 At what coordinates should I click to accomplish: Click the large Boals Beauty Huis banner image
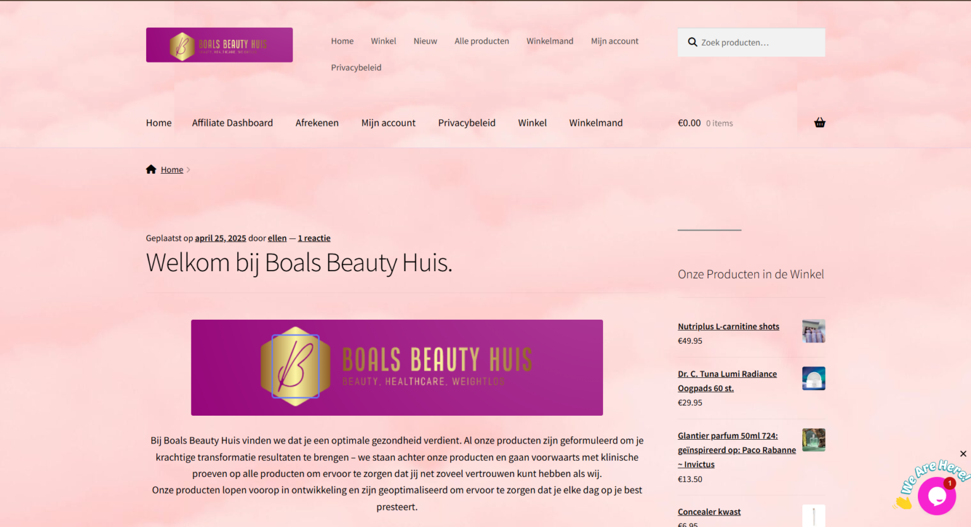pos(397,367)
